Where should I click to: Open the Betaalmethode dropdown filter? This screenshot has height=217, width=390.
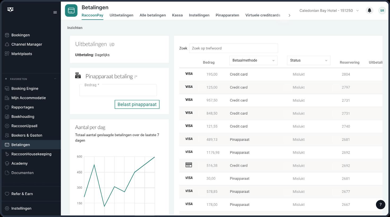[253, 60]
